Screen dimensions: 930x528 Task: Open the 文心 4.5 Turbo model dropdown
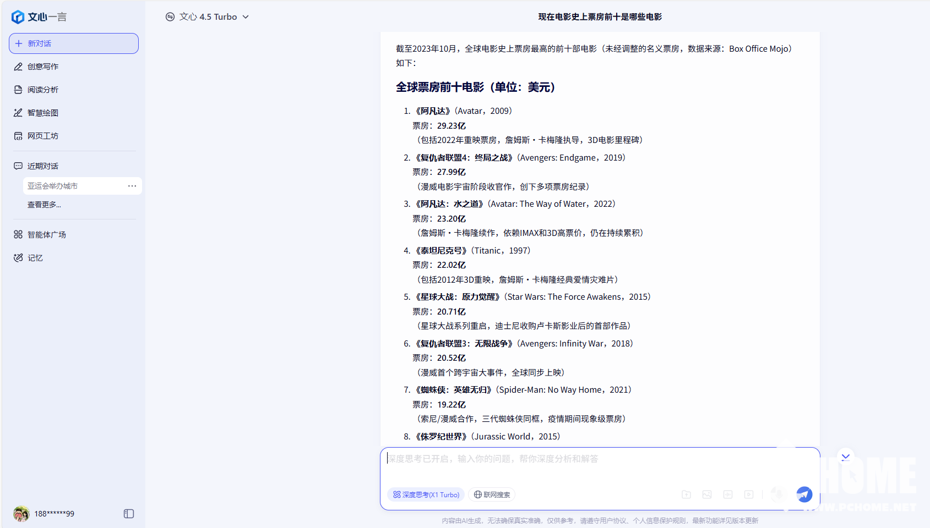[x=208, y=17]
